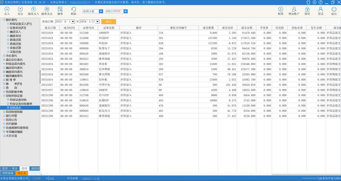Open the blurred account number dropdown
This screenshot has height=181, width=341.
[x=125, y=11]
